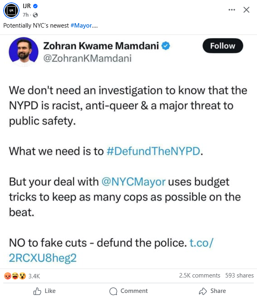Click the reaction emoji icons
The height and width of the screenshot is (297, 257).
[x=15, y=276]
